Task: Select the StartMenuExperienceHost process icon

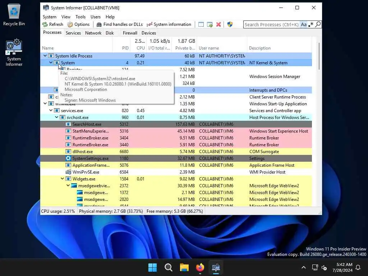Action: pos(68,131)
